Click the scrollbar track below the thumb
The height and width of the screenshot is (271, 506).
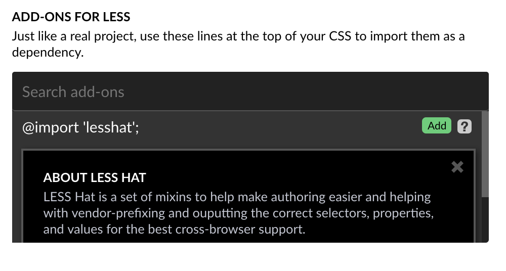pyautogui.click(x=485, y=217)
